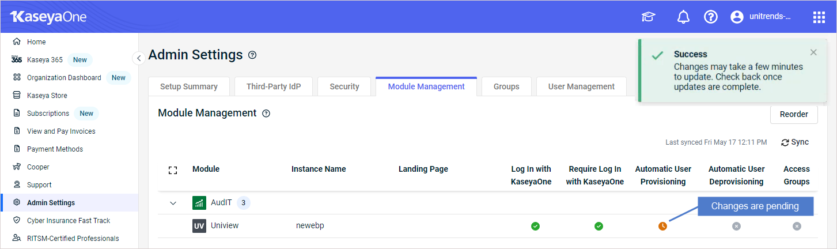Open the notifications bell

(683, 17)
